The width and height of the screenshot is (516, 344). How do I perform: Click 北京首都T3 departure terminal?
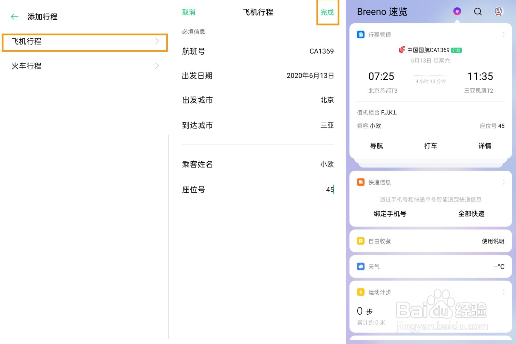pyautogui.click(x=383, y=91)
